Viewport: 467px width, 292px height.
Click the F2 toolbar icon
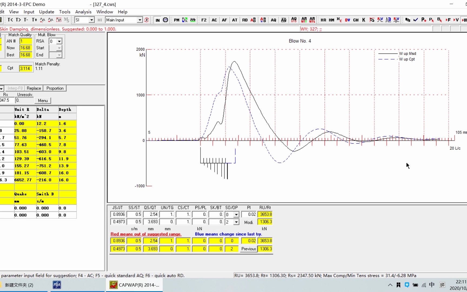coord(204,20)
